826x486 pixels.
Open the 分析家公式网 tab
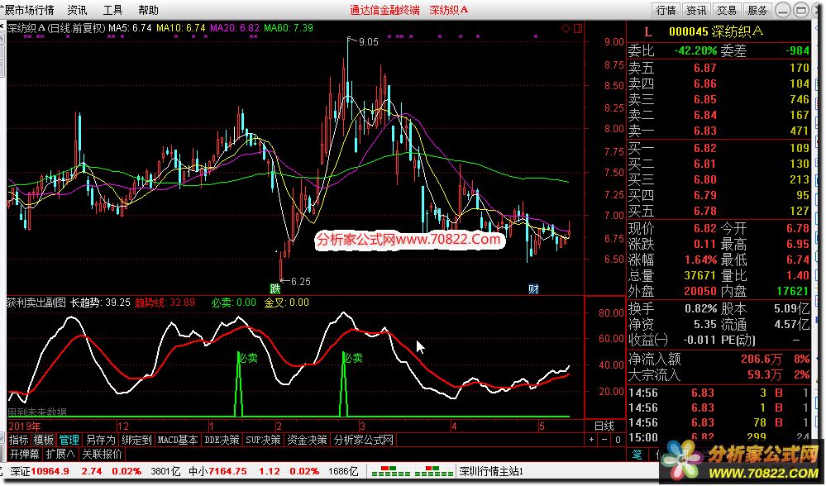click(364, 440)
